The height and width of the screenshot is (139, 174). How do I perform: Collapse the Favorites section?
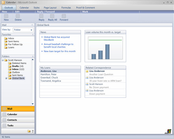(33, 34)
